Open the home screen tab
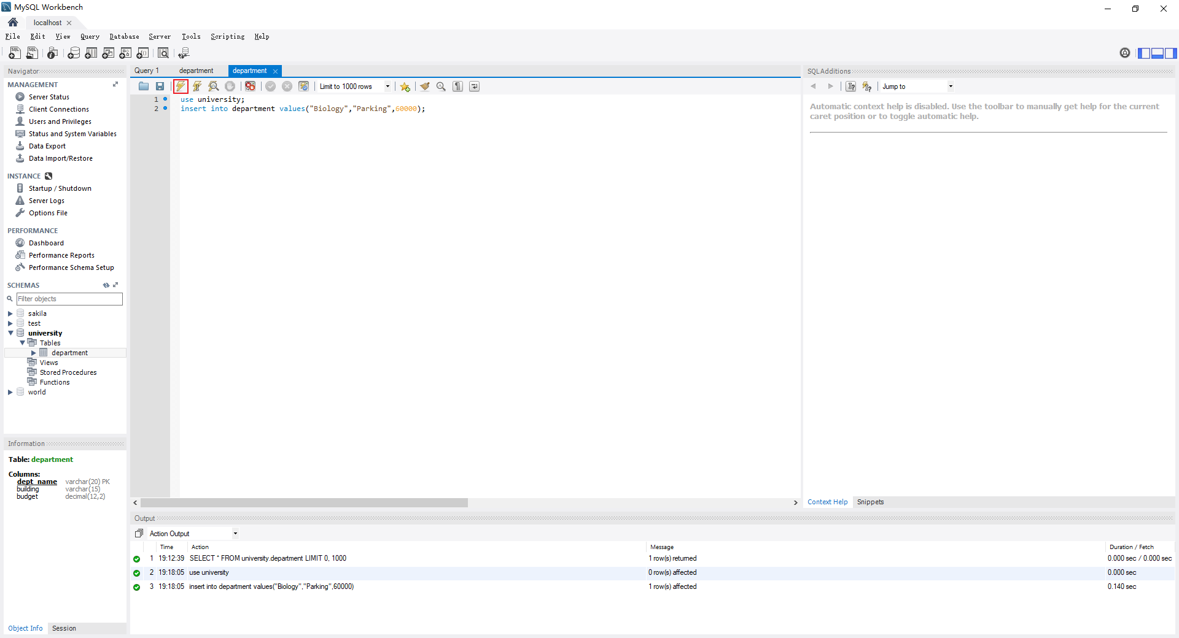This screenshot has height=638, width=1179. [13, 23]
